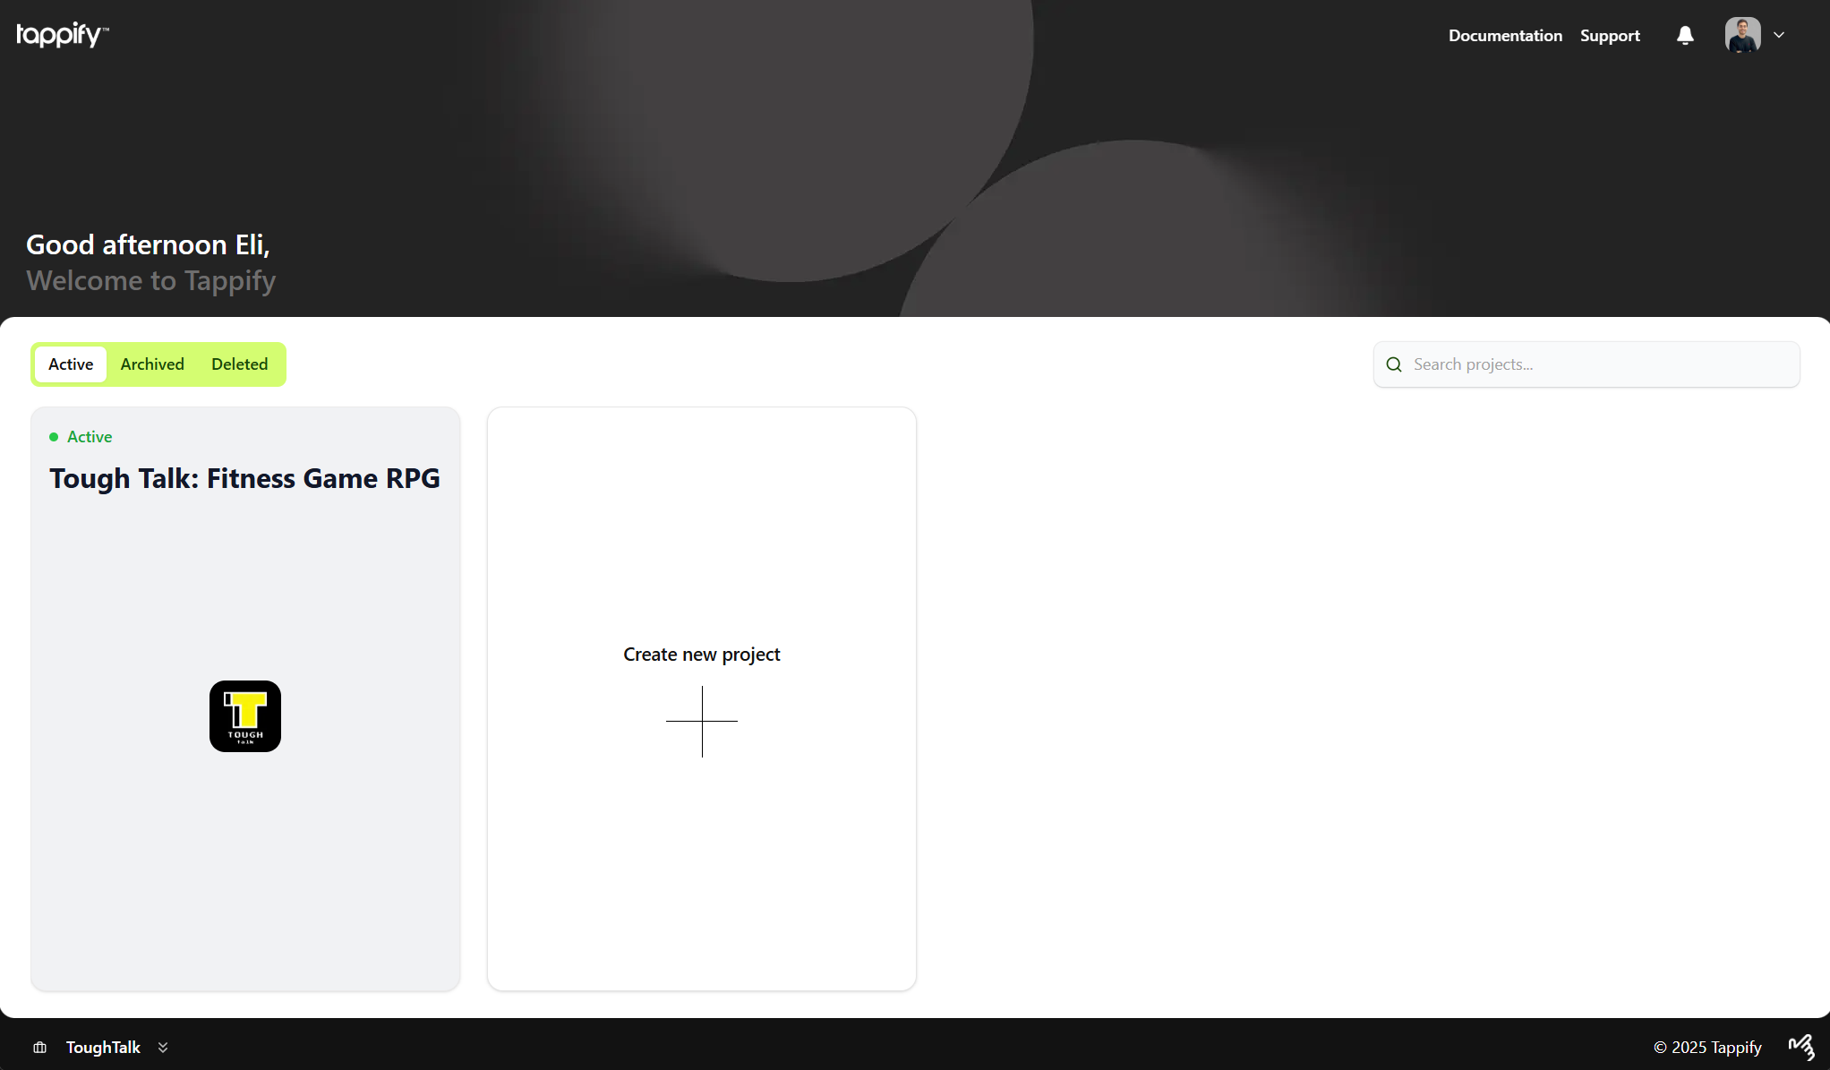
Task: Open the Documentation link
Action: (x=1505, y=36)
